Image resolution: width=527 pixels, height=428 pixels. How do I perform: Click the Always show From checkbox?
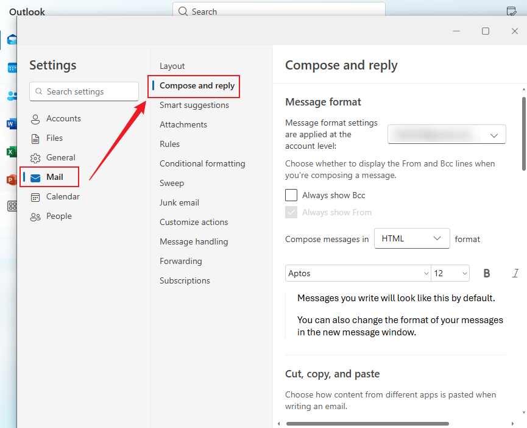click(x=291, y=212)
